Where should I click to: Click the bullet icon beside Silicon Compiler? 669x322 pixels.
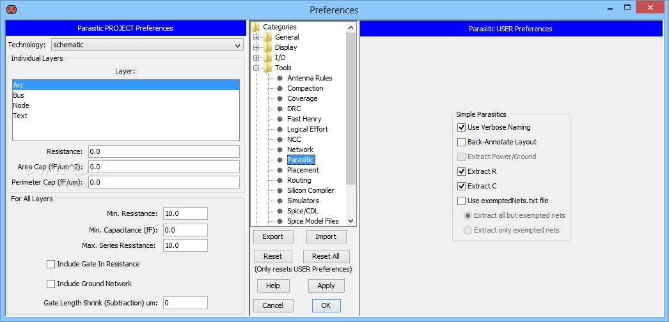pyautogui.click(x=280, y=190)
